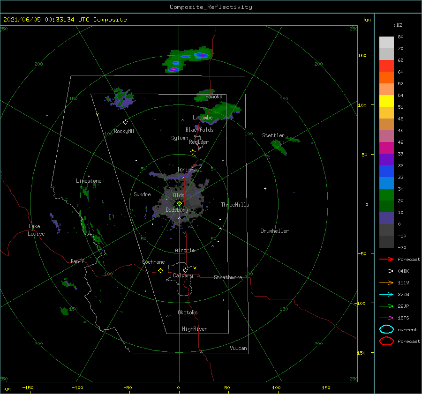Select the RedDeer label

(199, 142)
